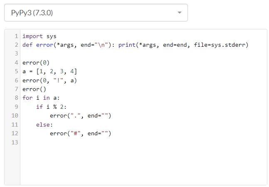Screen dimensions: 269x187
Task: Click the text 'import sys' on line 1
Action: [x=39, y=36]
